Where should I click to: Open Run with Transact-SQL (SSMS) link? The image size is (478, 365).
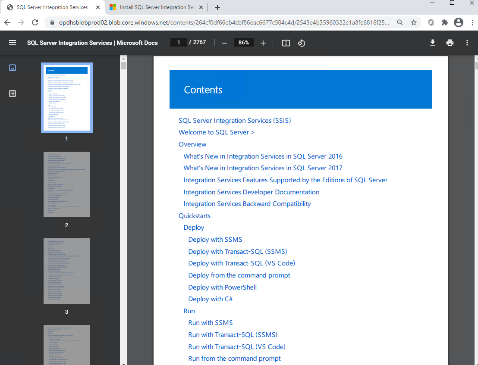coord(233,335)
